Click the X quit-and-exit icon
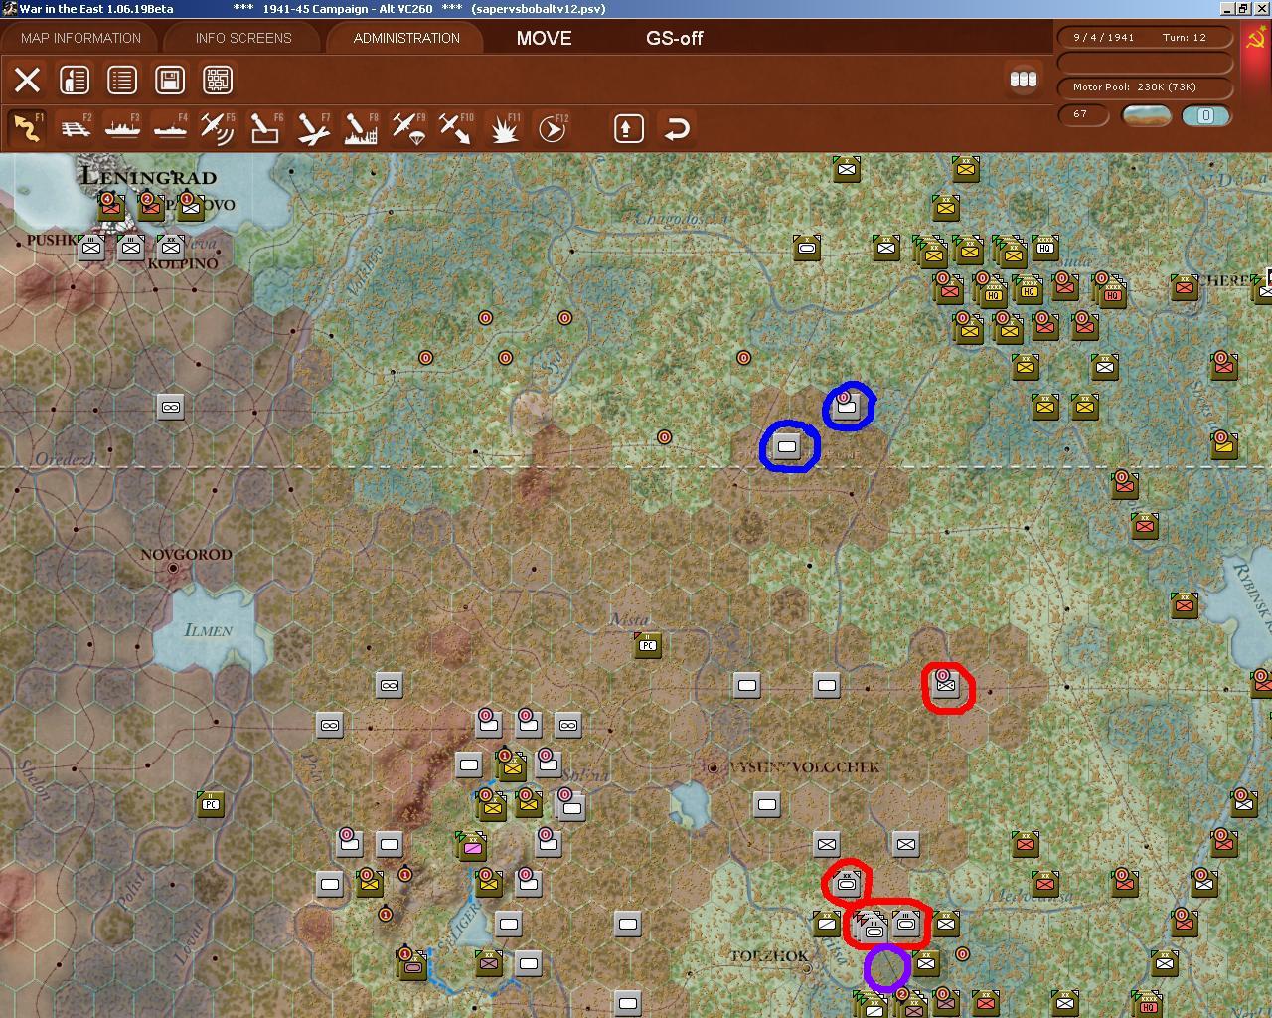This screenshot has height=1018, width=1272. [28, 80]
